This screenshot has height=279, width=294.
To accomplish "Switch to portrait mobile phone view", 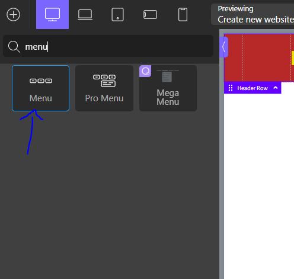I will click(183, 14).
